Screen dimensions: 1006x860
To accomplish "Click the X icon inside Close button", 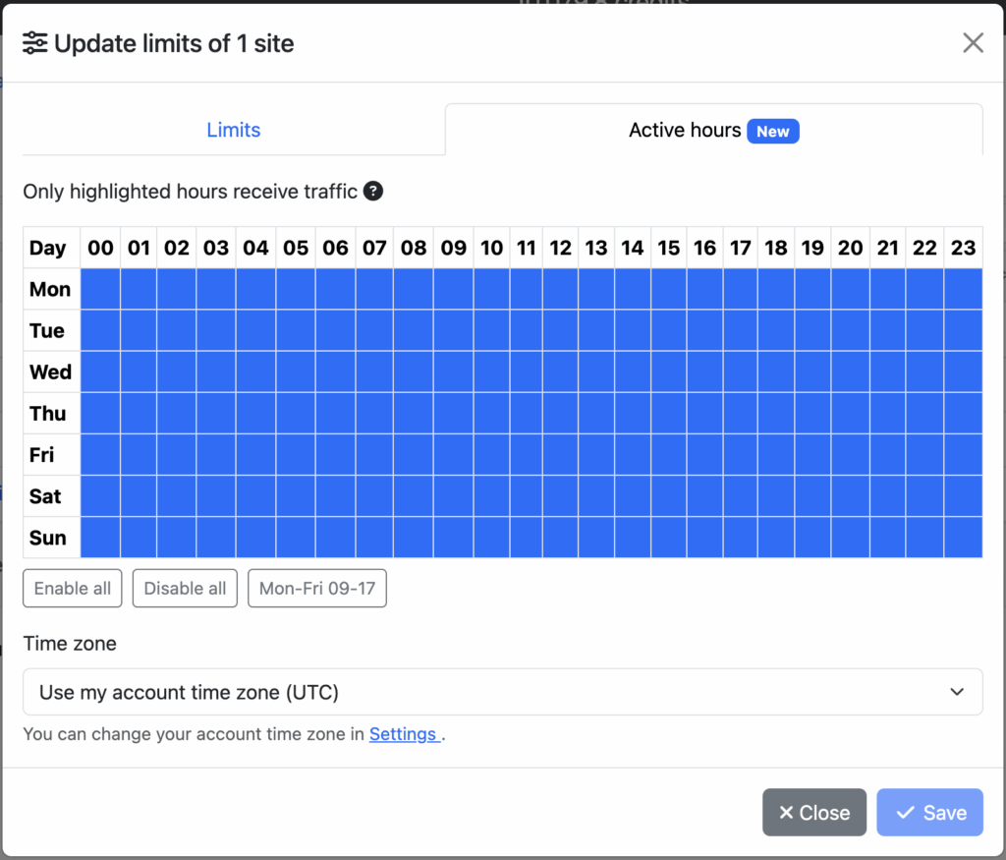I will click(786, 813).
